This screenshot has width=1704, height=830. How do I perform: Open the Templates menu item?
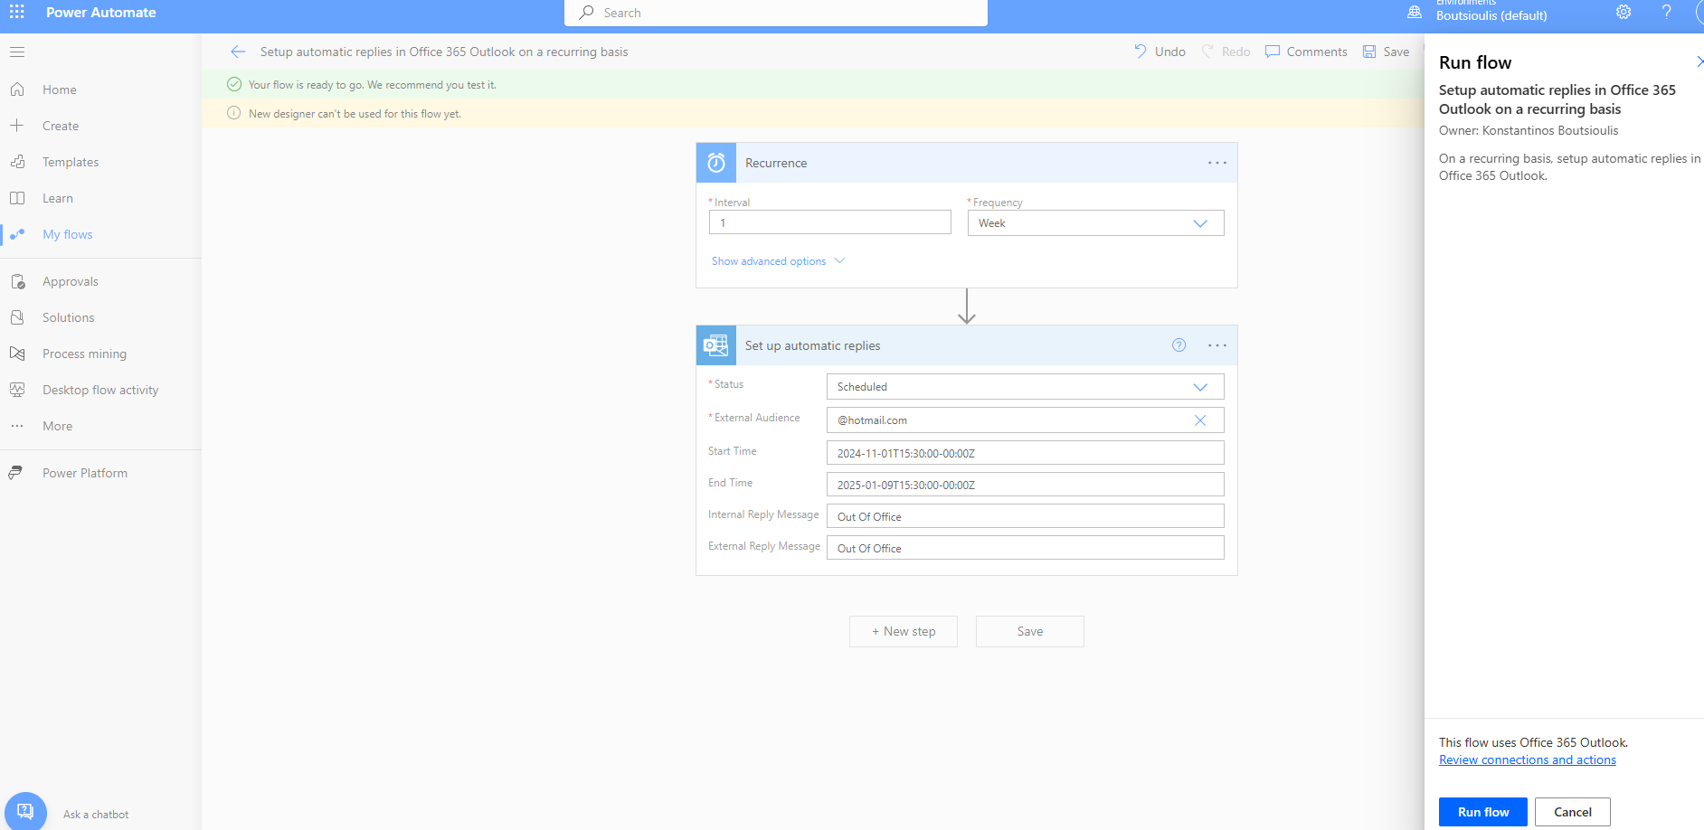tap(71, 162)
